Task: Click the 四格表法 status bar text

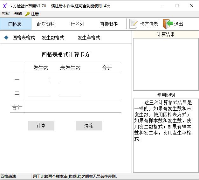Action: point(8,176)
